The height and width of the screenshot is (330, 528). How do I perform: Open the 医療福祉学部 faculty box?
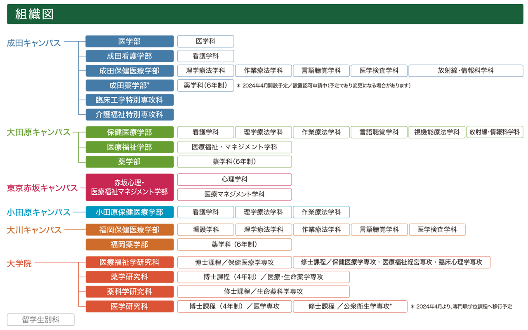(130, 147)
